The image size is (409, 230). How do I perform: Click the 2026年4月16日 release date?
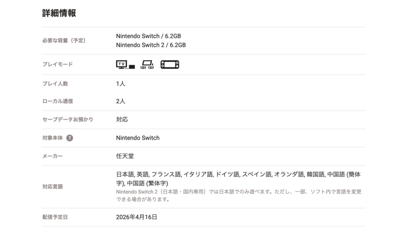137,217
